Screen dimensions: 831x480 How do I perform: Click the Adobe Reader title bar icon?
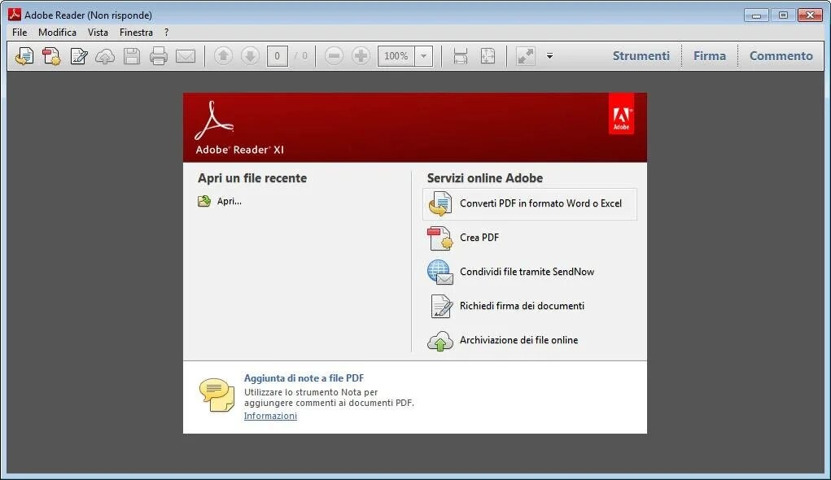15,15
